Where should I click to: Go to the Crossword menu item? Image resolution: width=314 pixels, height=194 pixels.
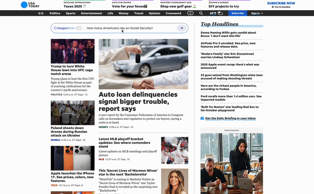(x=173, y=13)
